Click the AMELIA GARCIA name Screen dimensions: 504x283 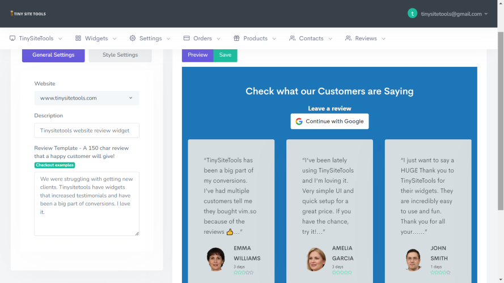coord(342,253)
